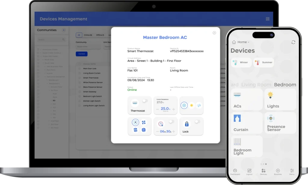Switch to the Routines tab
This screenshot has width=308, height=185.
click(x=278, y=172)
